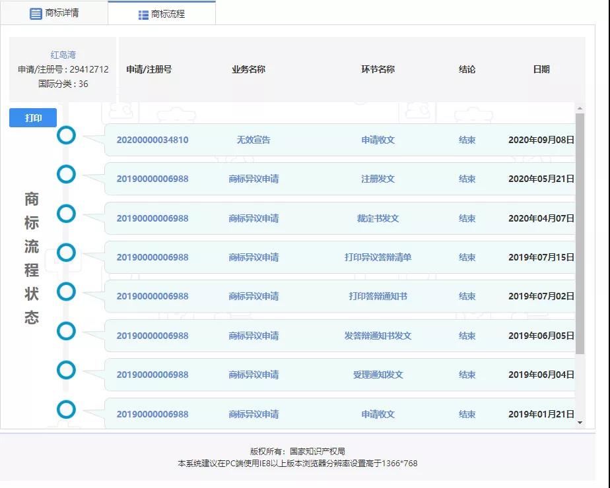Viewport: 610px width, 488px height.
Task: Click the grid icon on 商标流程 tab
Action: coord(143,15)
